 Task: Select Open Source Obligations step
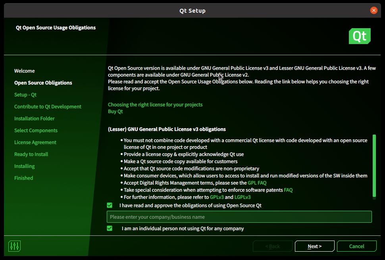click(43, 83)
